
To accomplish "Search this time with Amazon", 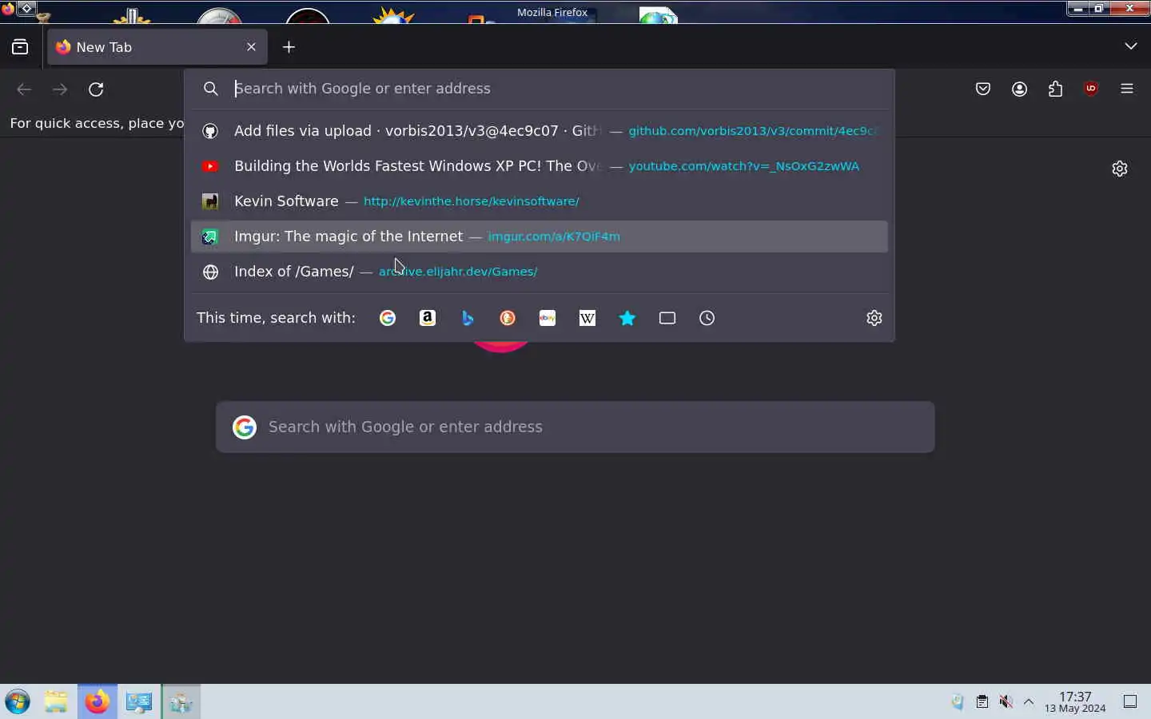I will [428, 318].
